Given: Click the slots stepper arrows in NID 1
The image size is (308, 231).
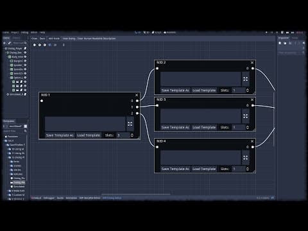Looking at the screenshot, I should (132, 135).
